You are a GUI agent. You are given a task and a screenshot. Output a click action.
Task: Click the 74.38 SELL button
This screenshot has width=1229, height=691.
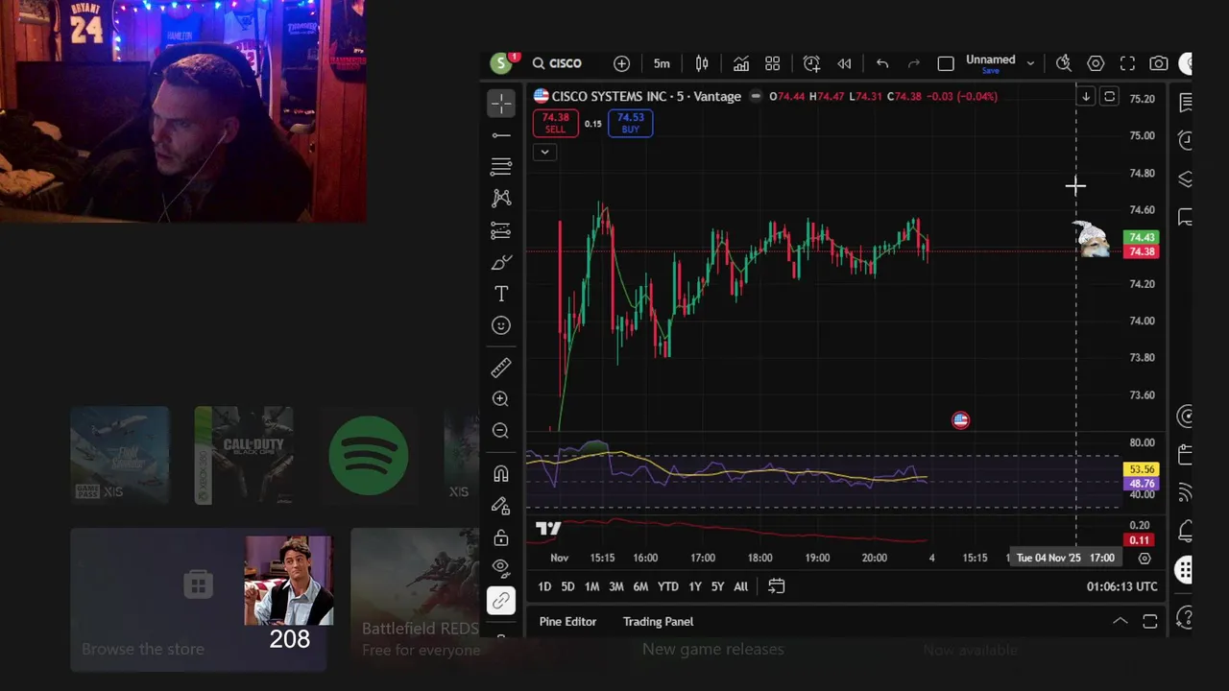point(556,123)
